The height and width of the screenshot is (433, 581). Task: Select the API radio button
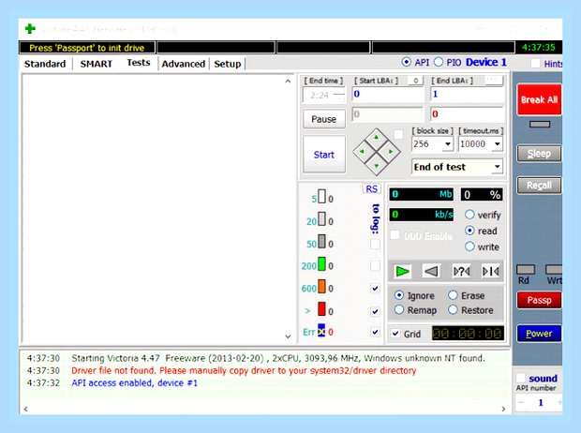406,62
